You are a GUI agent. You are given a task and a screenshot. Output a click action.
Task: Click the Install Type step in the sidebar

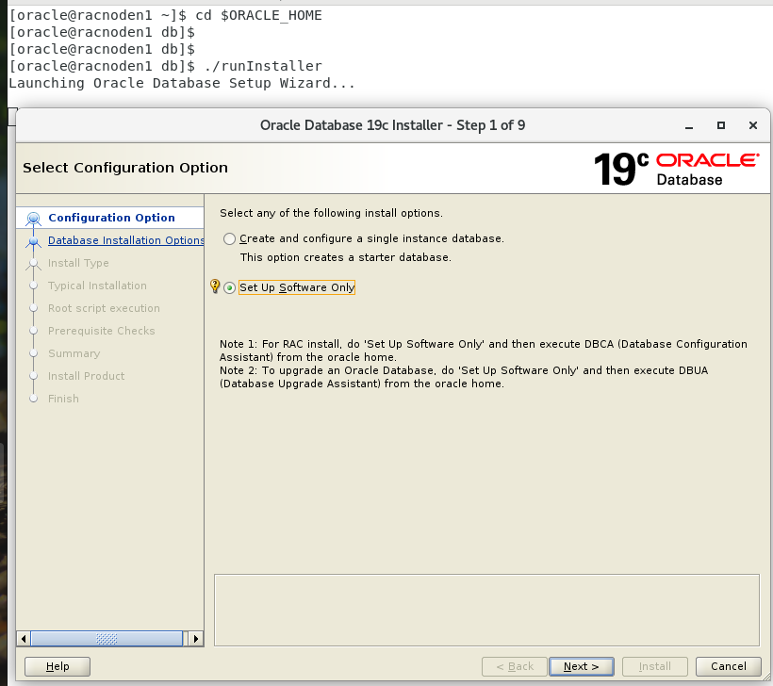pyautogui.click(x=78, y=263)
